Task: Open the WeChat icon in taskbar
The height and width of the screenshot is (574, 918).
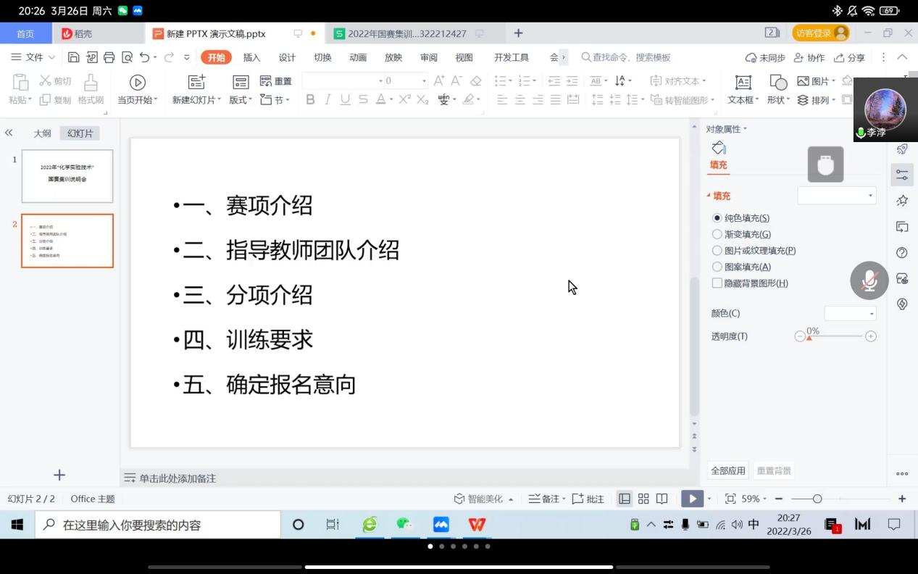Action: coord(404,524)
